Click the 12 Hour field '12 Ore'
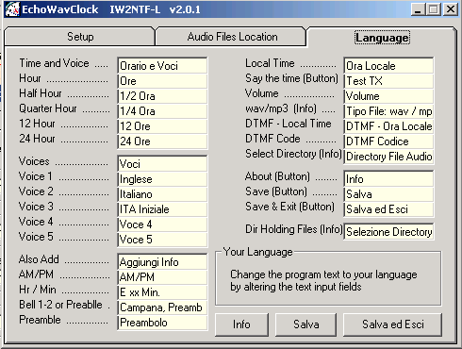 tap(162, 126)
